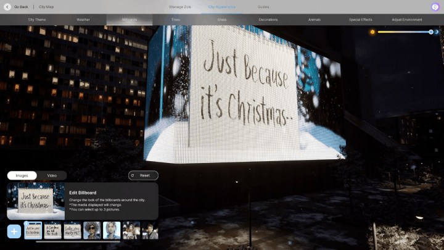
Task: Click the time of day slider handle
Action: click(430, 31)
